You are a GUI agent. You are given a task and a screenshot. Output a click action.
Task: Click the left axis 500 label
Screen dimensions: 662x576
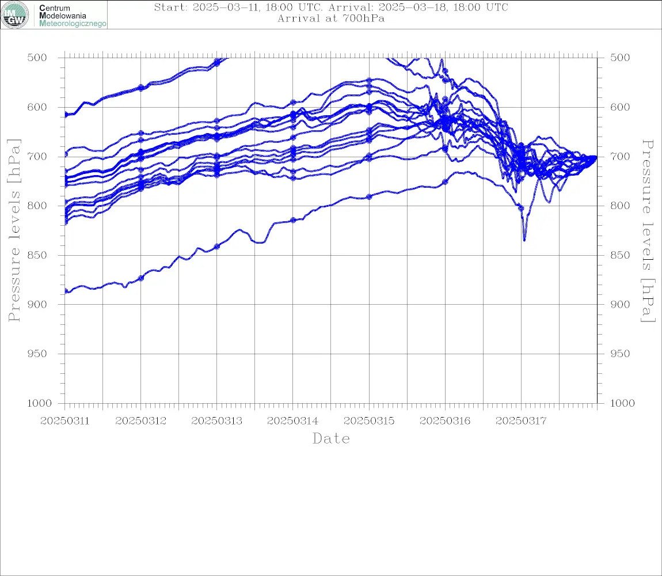pyautogui.click(x=37, y=58)
